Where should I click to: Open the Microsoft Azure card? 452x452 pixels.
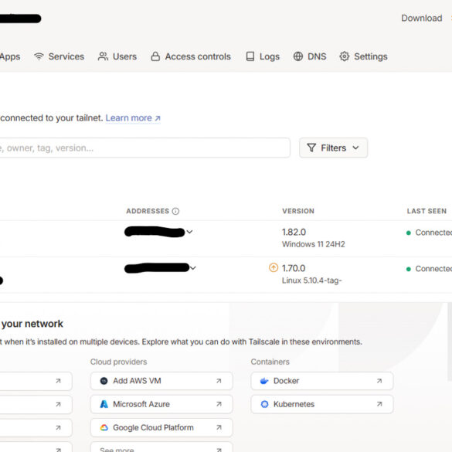click(x=161, y=404)
